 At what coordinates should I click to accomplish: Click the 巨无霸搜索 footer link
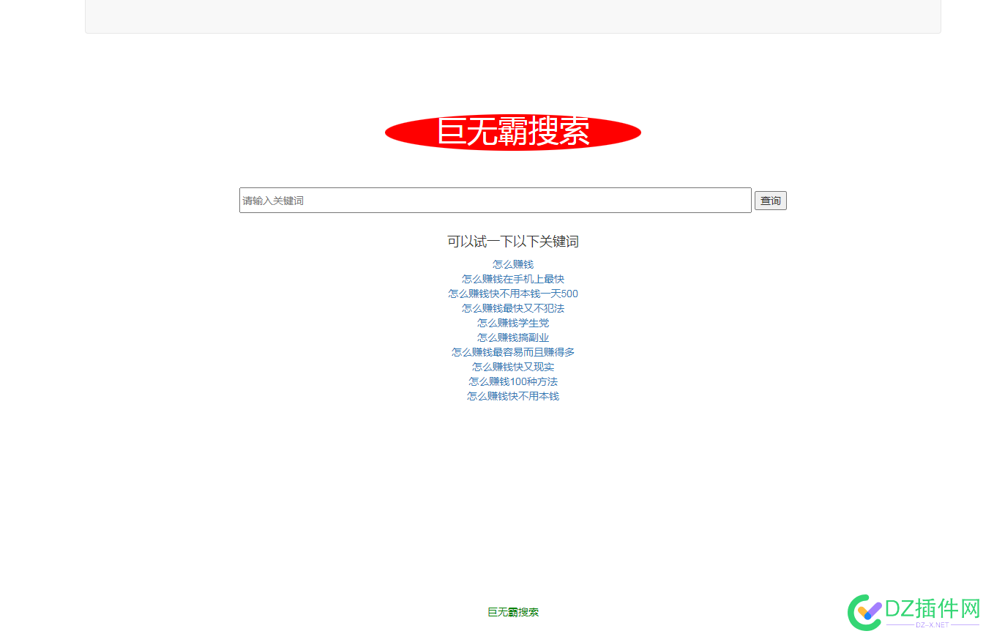pyautogui.click(x=513, y=612)
